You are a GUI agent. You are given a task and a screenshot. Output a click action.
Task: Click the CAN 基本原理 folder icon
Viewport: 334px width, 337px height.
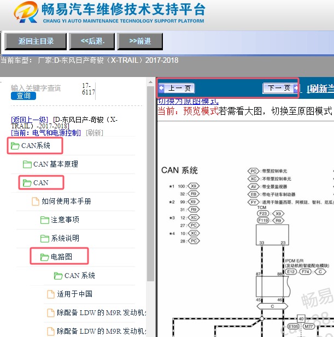27,164
